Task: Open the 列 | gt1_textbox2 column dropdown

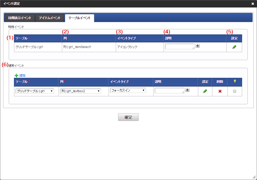Action: pyautogui.click(x=80, y=91)
